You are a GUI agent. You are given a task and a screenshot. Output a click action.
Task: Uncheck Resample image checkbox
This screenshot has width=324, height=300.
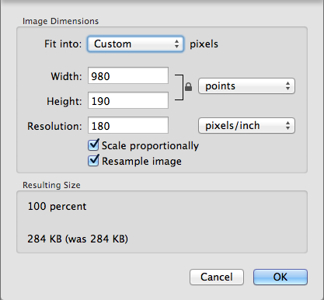click(93, 161)
